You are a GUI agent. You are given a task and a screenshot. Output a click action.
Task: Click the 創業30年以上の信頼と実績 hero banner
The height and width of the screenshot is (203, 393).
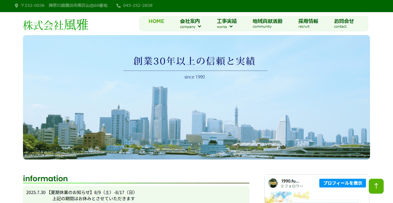[x=195, y=61]
